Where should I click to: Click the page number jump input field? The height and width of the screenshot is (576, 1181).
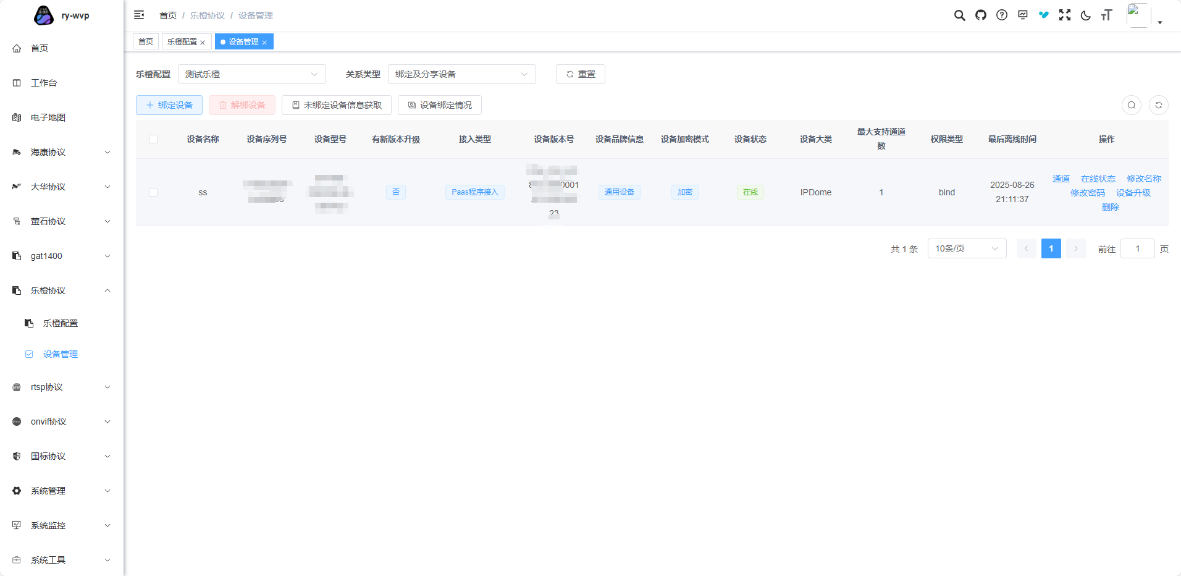click(x=1137, y=248)
